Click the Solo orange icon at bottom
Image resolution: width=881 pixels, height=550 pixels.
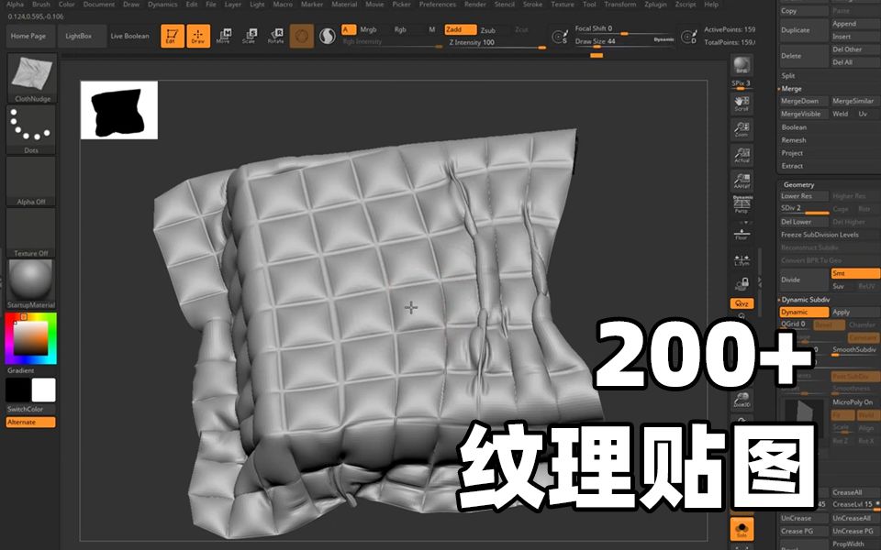point(742,529)
